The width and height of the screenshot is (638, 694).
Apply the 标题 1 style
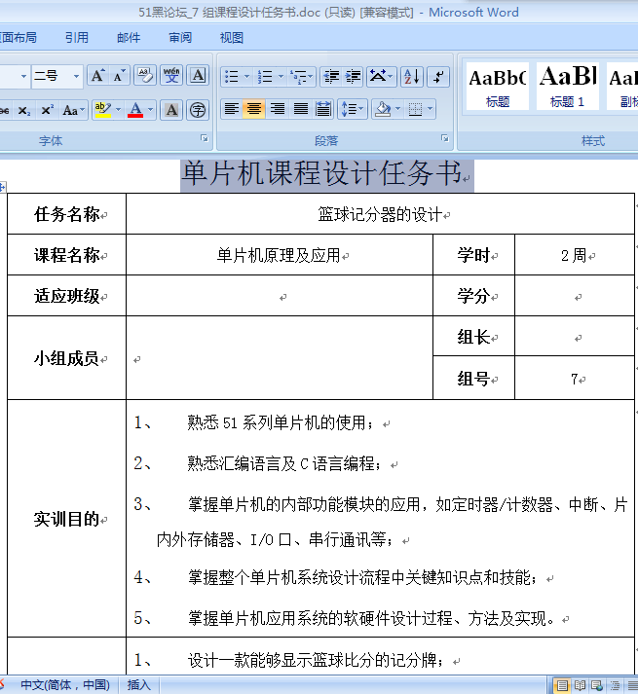pyautogui.click(x=568, y=87)
